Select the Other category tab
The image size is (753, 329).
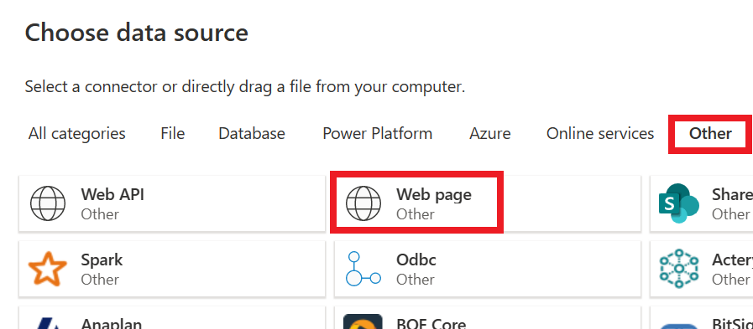[711, 133]
